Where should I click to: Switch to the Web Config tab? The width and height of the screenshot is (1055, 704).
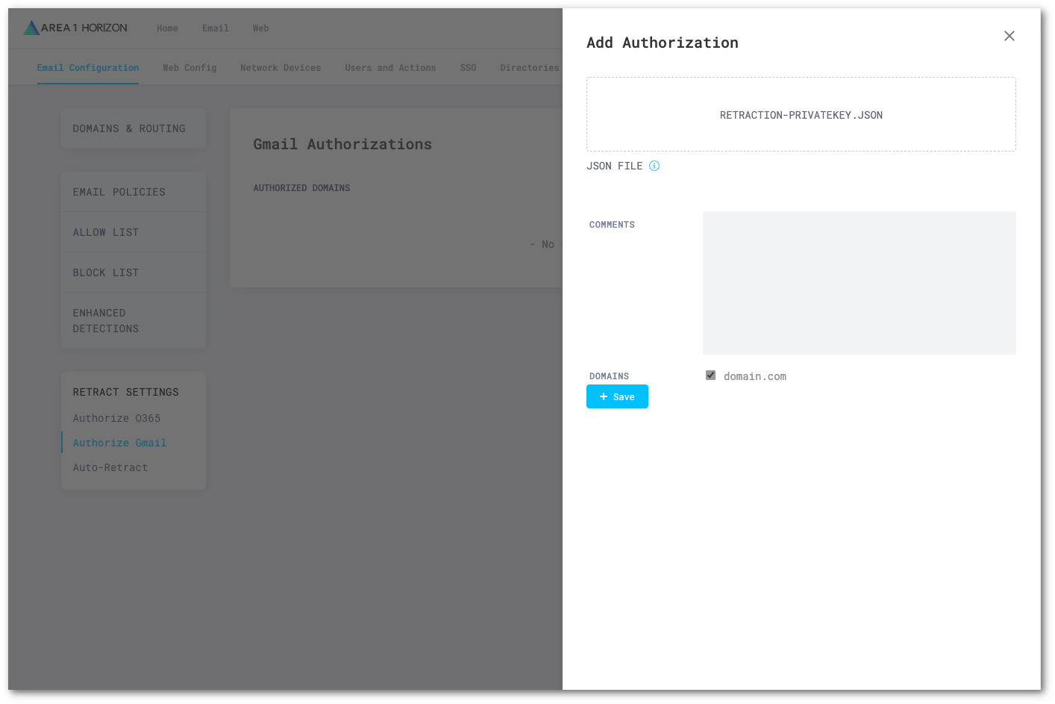(190, 68)
